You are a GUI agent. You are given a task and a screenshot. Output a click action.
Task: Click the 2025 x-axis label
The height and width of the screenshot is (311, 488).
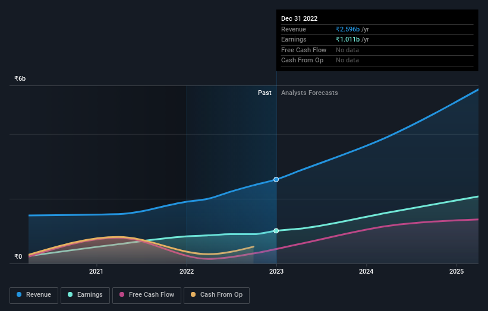click(x=456, y=271)
